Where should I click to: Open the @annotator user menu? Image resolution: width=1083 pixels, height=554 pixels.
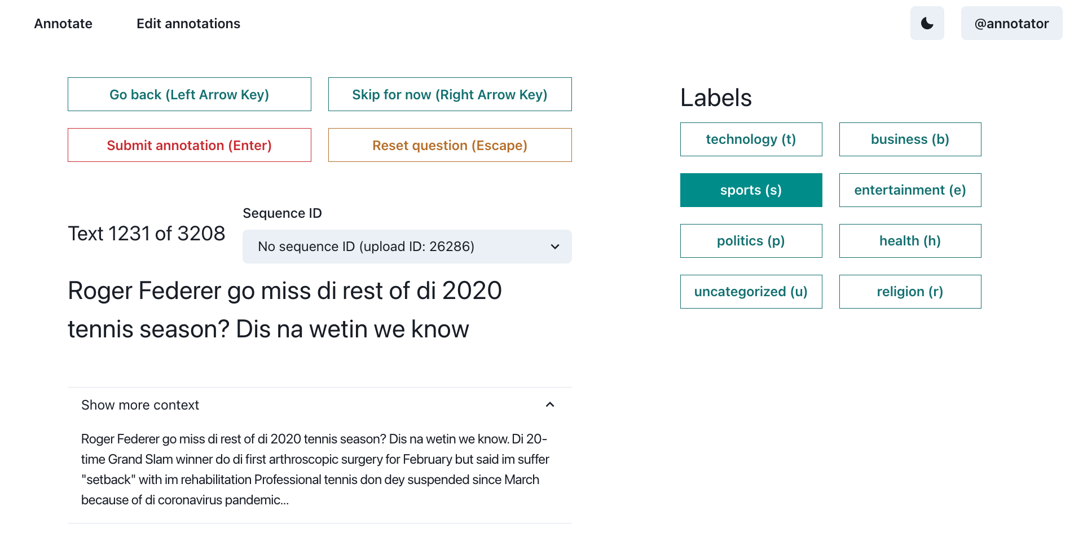pos(1011,23)
